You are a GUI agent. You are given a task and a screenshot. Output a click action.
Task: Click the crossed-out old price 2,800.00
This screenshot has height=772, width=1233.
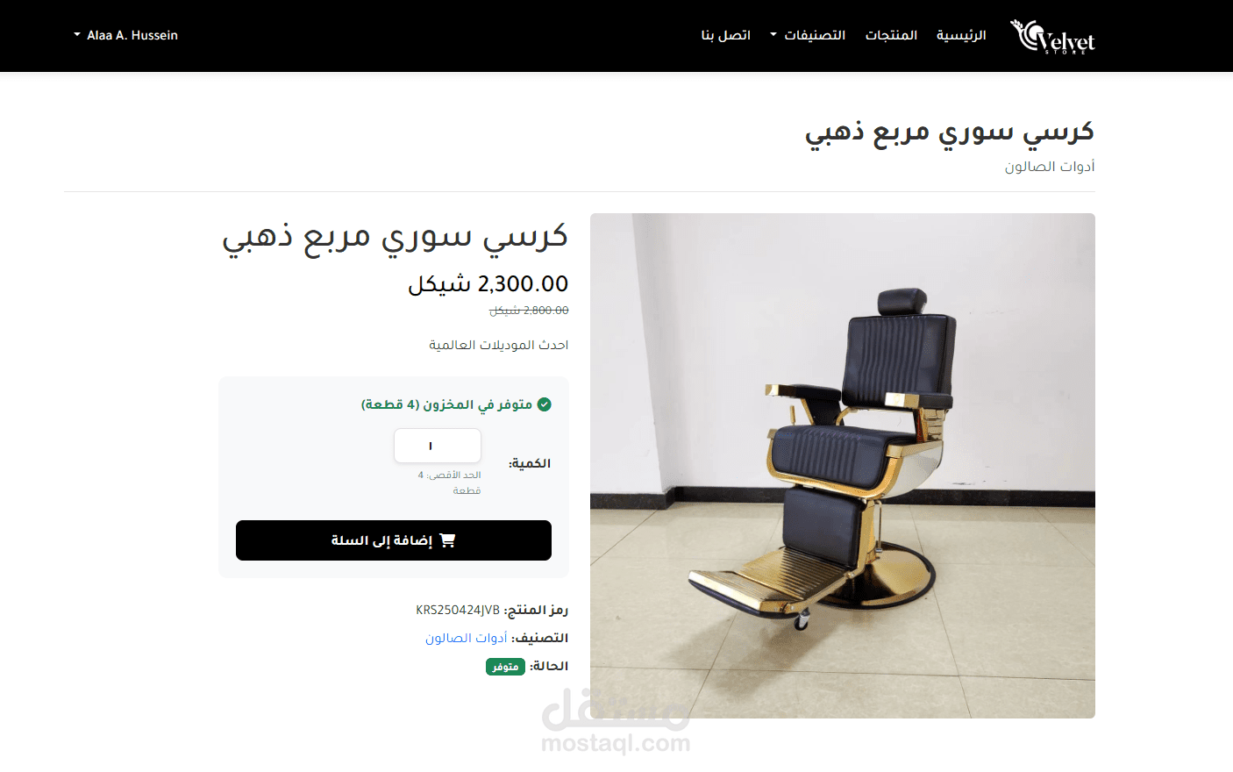[529, 311]
